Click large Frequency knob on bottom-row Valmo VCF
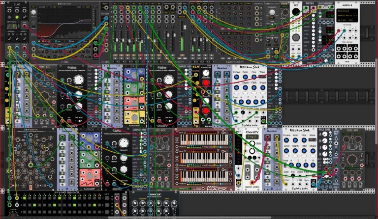 [124, 143]
